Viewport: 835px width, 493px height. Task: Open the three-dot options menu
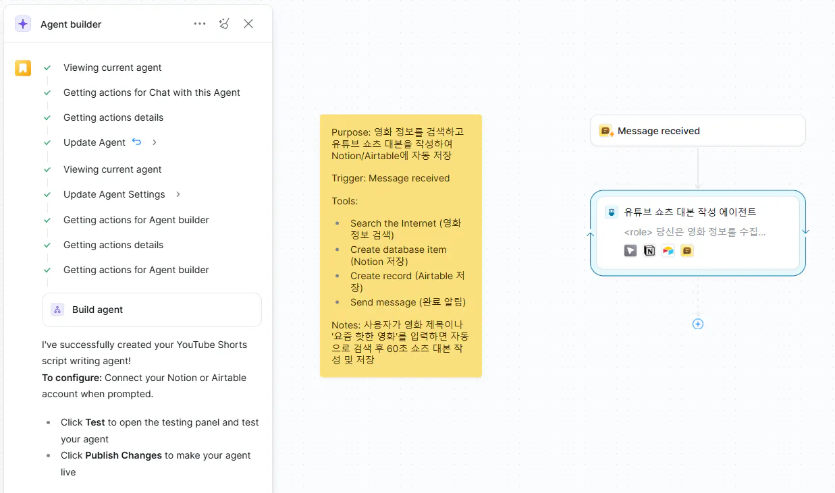pyautogui.click(x=200, y=24)
